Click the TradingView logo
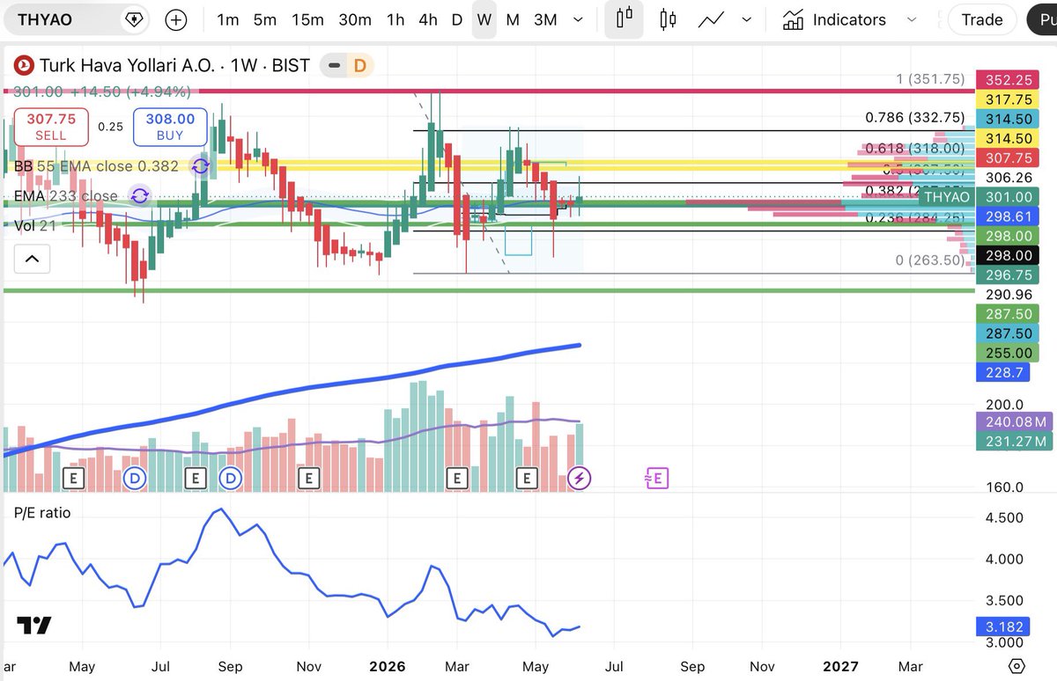 [x=35, y=626]
